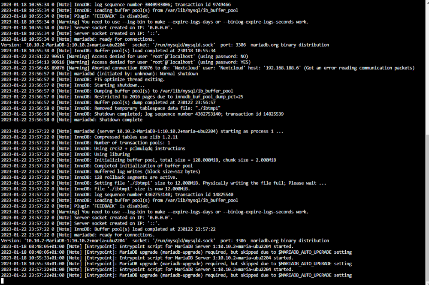This screenshot has width=429, height=285.
Task: Click the scrollbar down arrow at bottom
Action: pyautogui.click(x=427, y=284)
